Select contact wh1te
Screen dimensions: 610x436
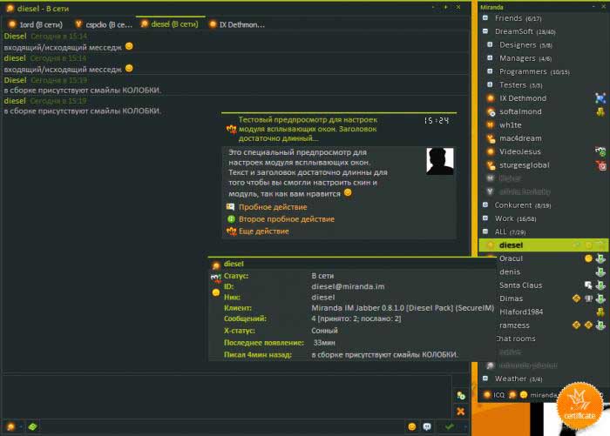click(x=510, y=125)
